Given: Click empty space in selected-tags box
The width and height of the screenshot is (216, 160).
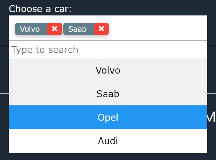Looking at the screenshot, I should coord(158,28).
